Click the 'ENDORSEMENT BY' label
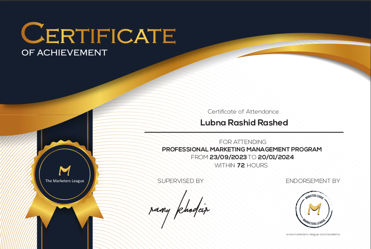Screen dimensions: 371x249 [313, 181]
